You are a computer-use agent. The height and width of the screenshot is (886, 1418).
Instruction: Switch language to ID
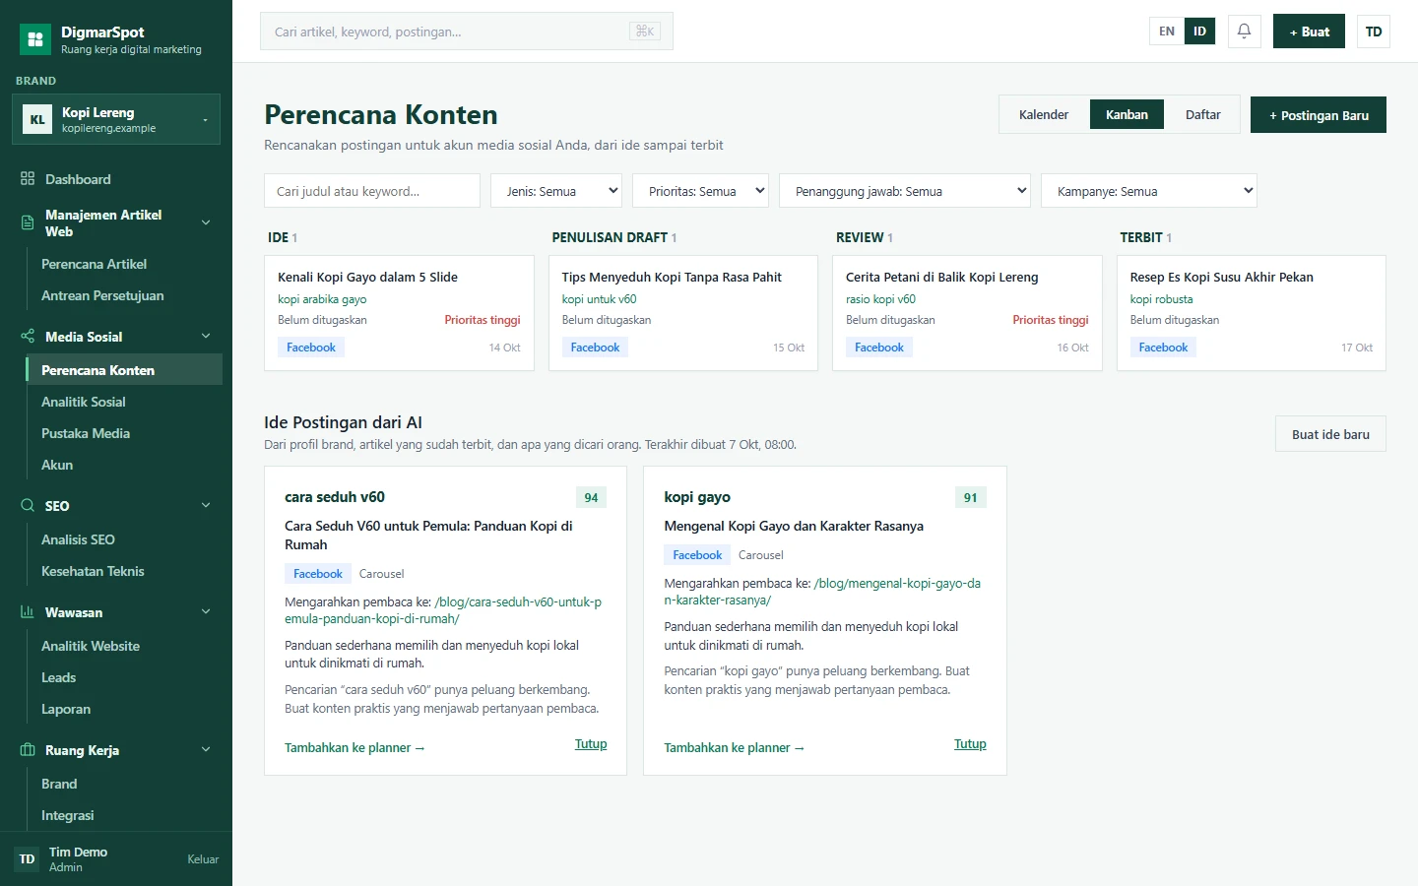pyautogui.click(x=1199, y=32)
